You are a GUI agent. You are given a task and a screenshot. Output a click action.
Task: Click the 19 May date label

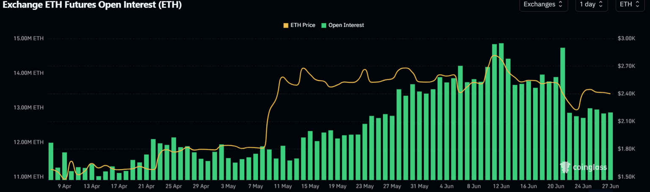[x=337, y=186]
